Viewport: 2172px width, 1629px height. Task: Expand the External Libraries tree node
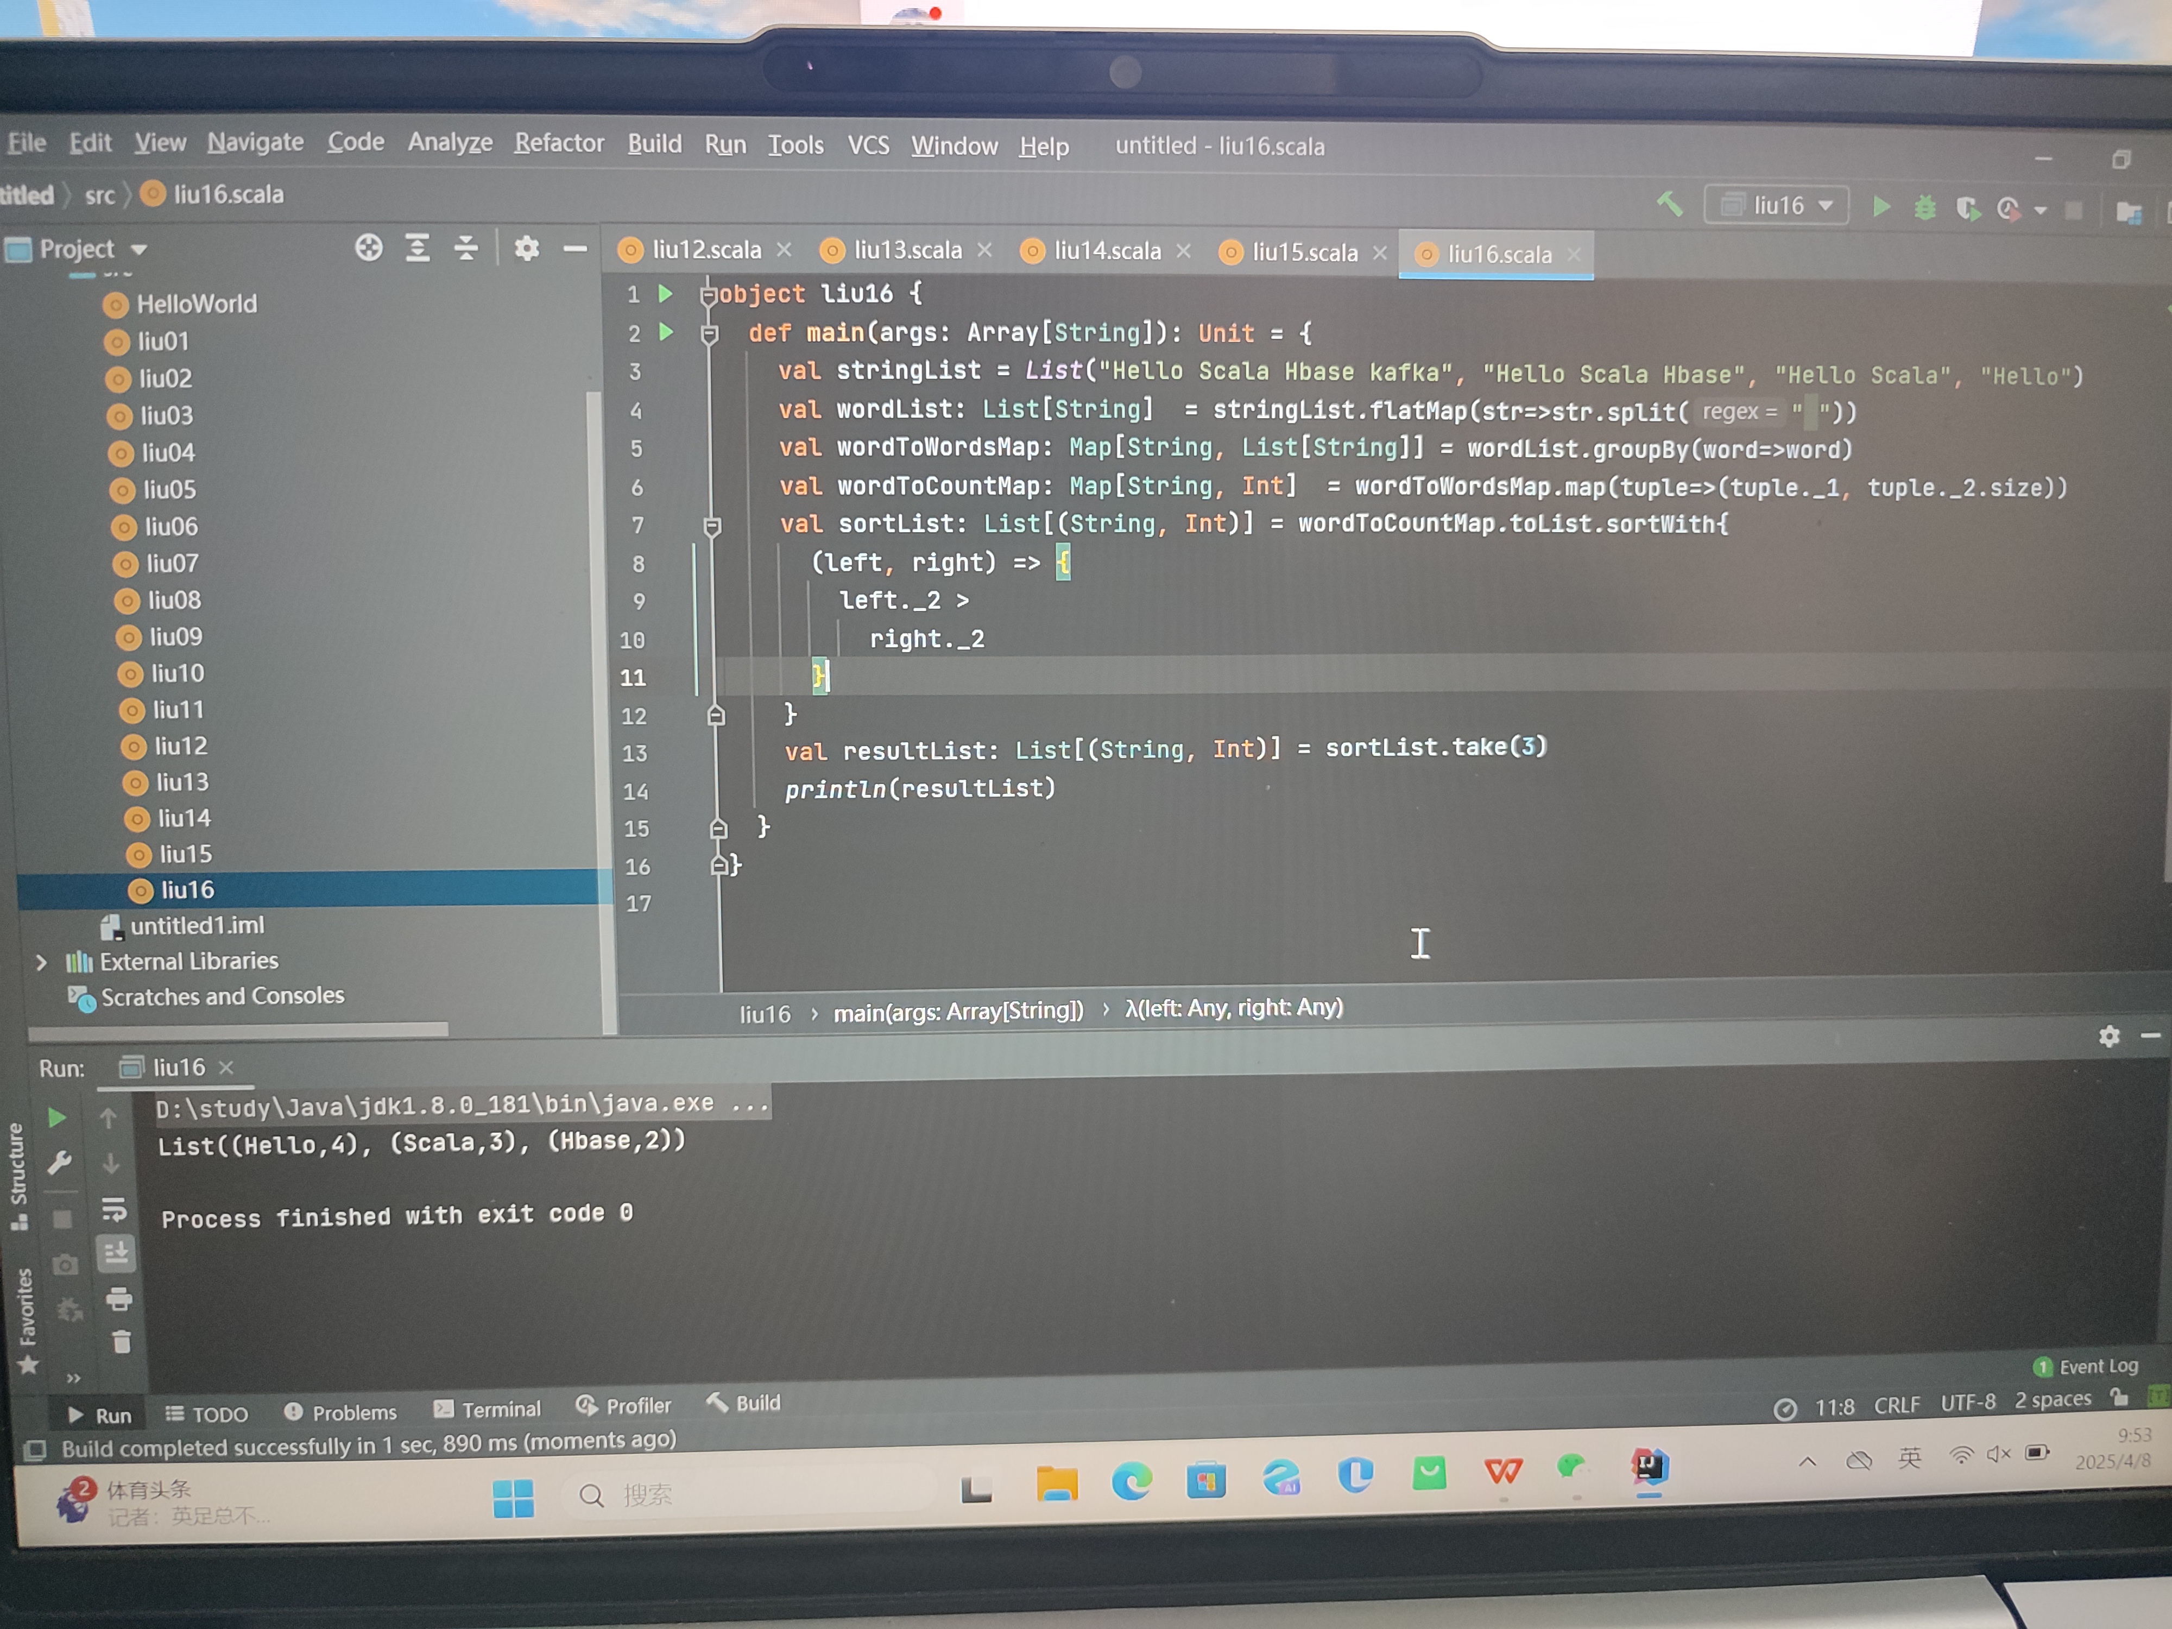tap(41, 962)
